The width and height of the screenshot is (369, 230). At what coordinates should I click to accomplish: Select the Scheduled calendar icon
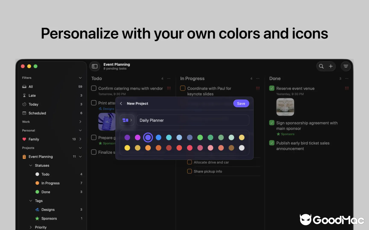click(x=25, y=113)
